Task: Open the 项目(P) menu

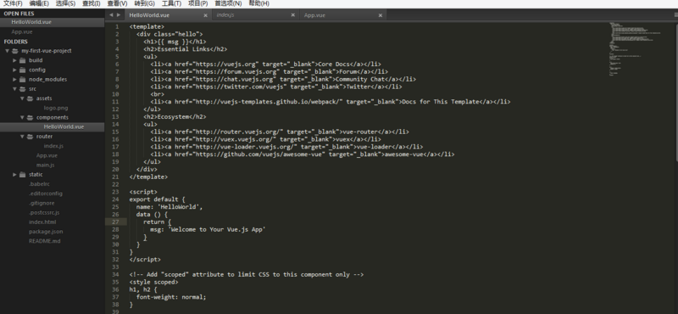Action: (x=198, y=3)
